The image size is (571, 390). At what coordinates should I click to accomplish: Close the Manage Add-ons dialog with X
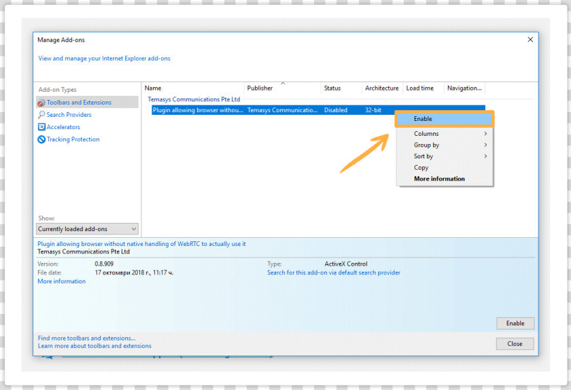click(530, 39)
